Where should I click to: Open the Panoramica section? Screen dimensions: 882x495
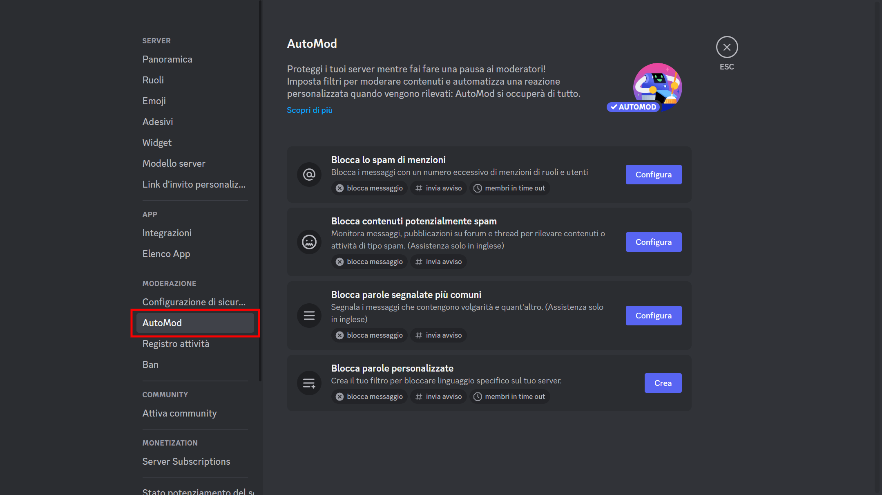click(x=167, y=59)
